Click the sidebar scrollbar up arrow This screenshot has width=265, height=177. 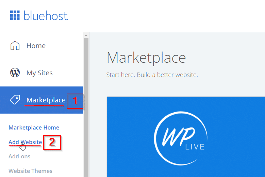(x=86, y=35)
